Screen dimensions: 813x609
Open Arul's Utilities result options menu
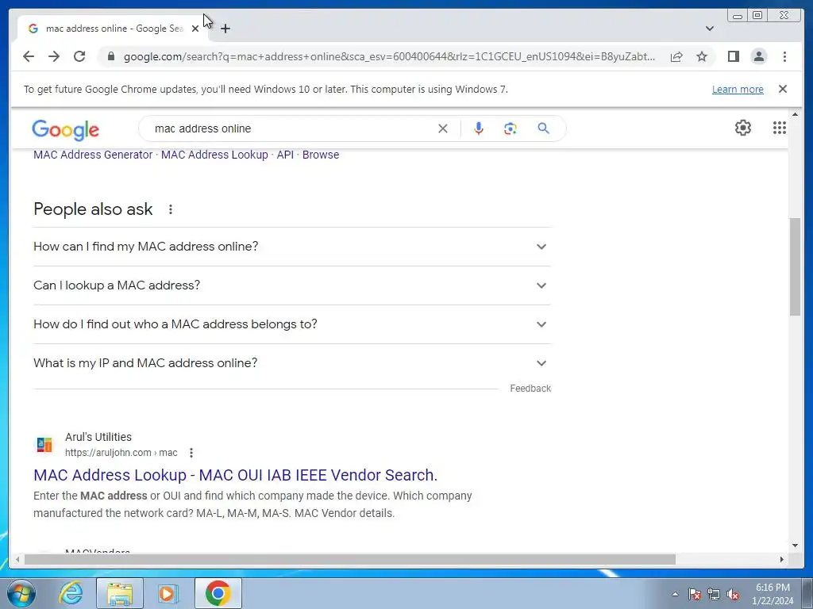191,453
